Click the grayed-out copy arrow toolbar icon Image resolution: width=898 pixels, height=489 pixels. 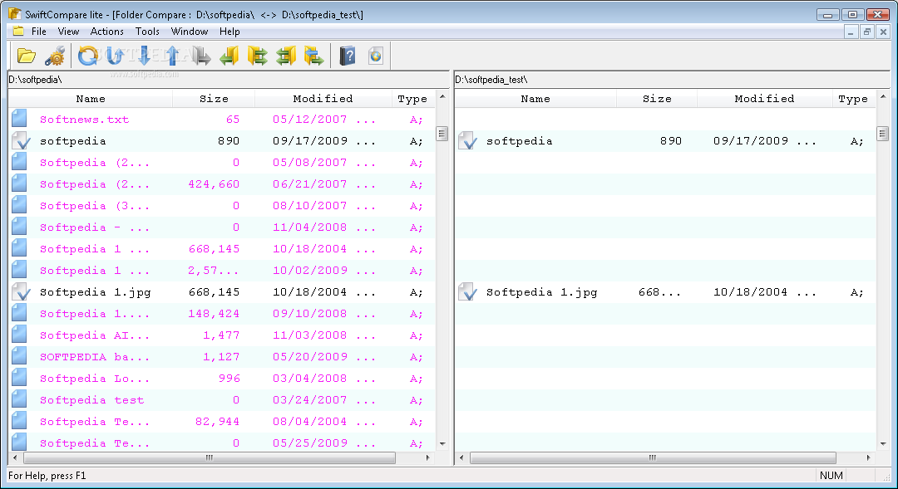(x=201, y=56)
